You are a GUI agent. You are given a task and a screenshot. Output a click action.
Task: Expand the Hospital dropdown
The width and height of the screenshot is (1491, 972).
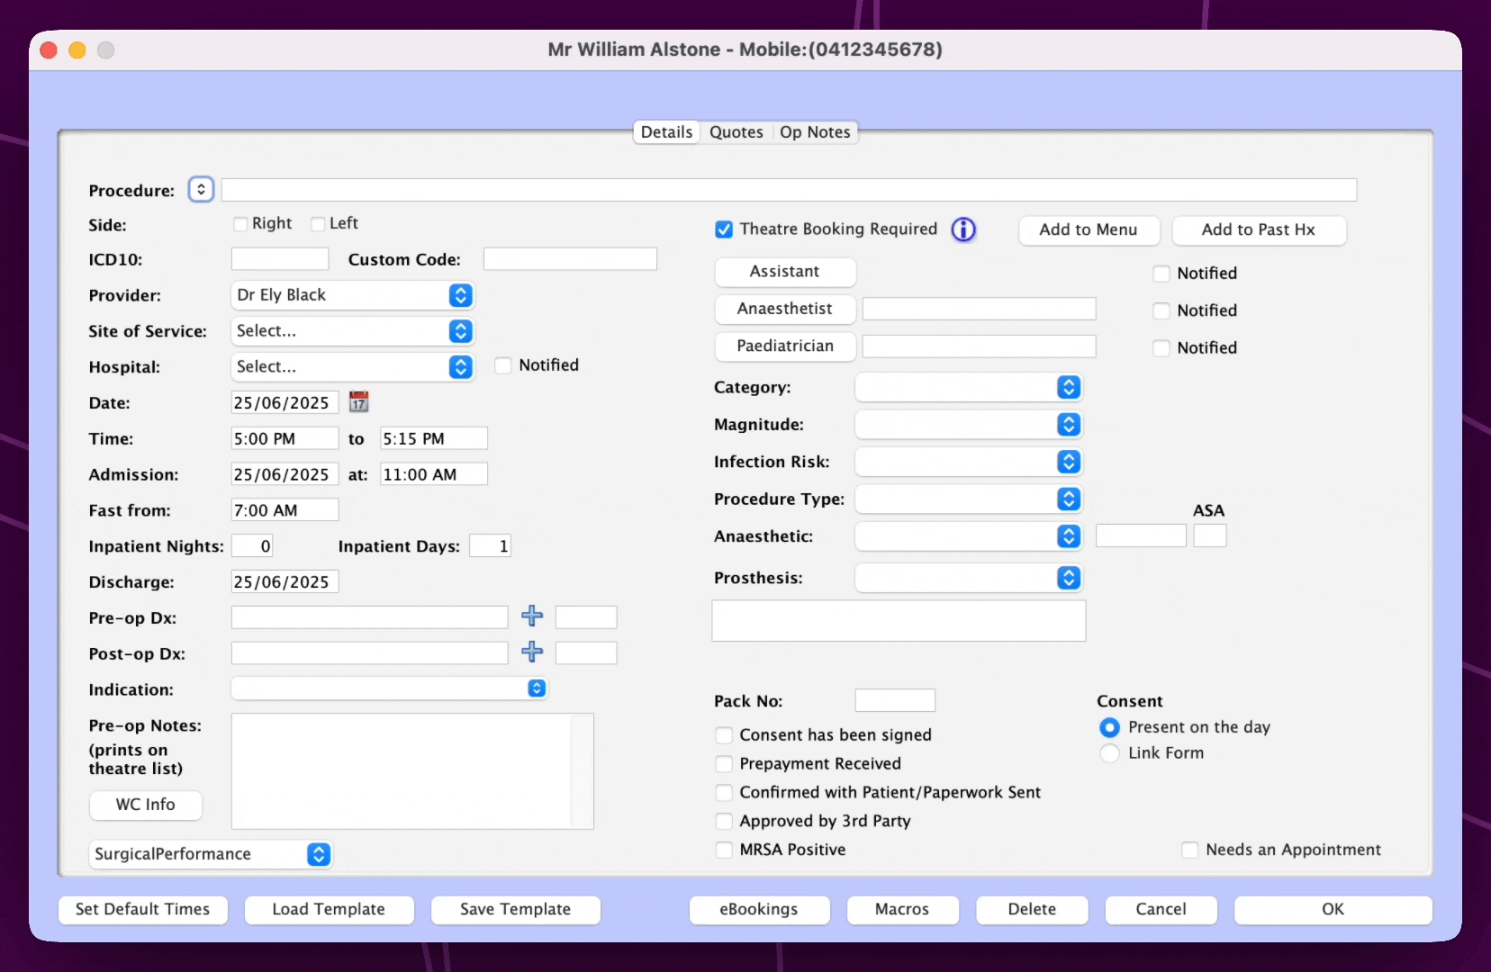pos(352,367)
